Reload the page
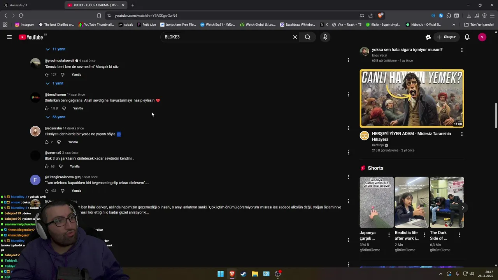Viewport: 498px width, 280px height. click(21, 16)
